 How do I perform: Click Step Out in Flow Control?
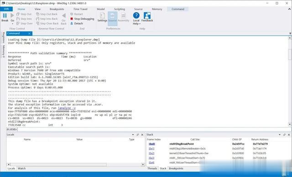click(x=24, y=14)
